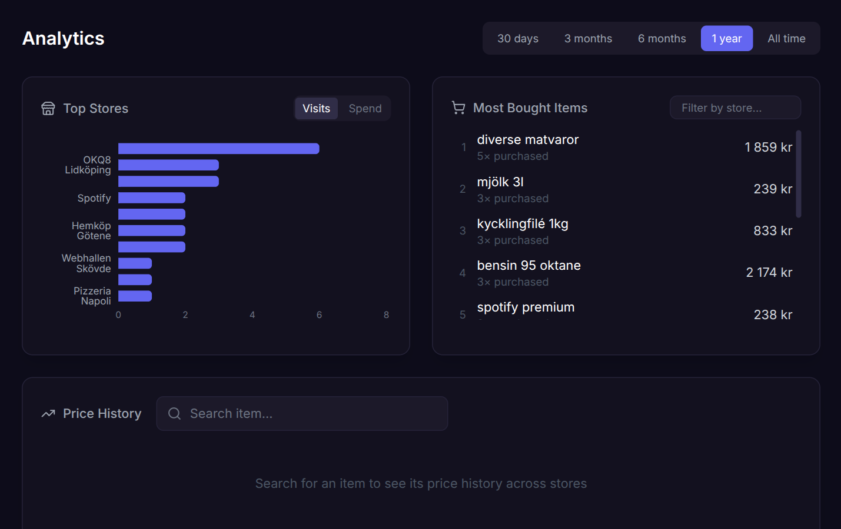Click the magnifying glass icon in the search field

[174, 413]
